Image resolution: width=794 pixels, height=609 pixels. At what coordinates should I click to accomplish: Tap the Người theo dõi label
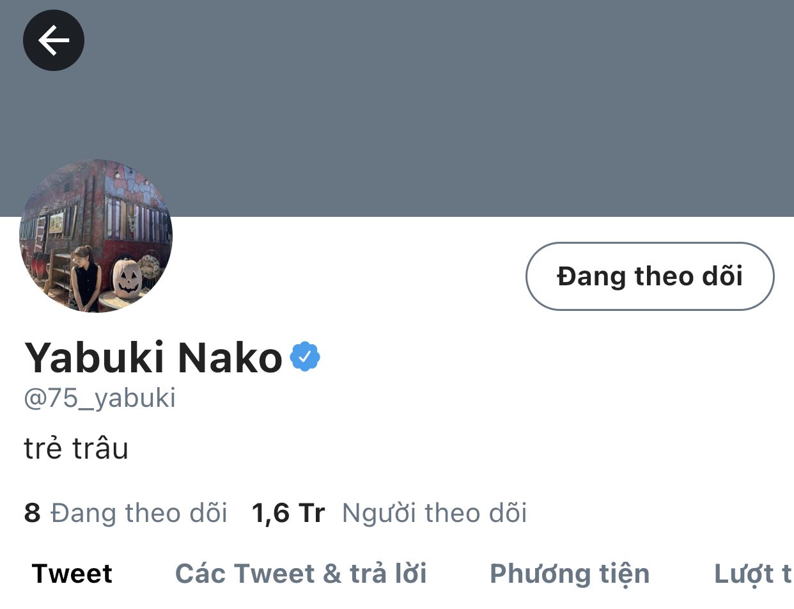pos(435,513)
